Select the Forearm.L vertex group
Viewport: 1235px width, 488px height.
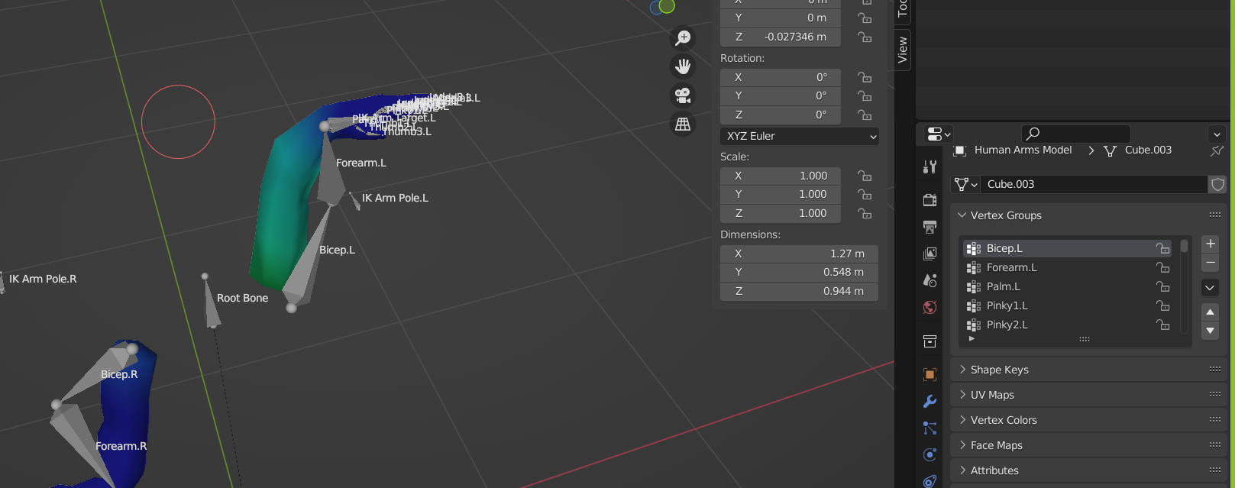click(1011, 267)
